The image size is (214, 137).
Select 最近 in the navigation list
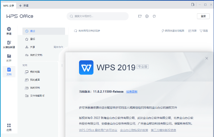44,31
